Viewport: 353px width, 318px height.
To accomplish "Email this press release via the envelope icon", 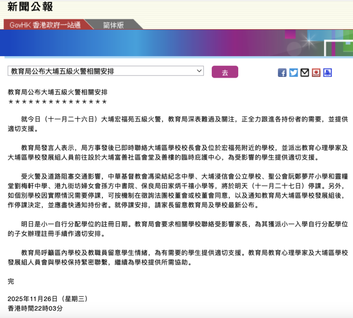I will click(304, 72).
